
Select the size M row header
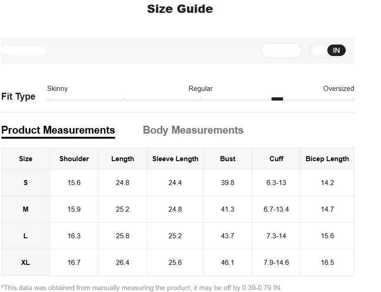[26, 209]
